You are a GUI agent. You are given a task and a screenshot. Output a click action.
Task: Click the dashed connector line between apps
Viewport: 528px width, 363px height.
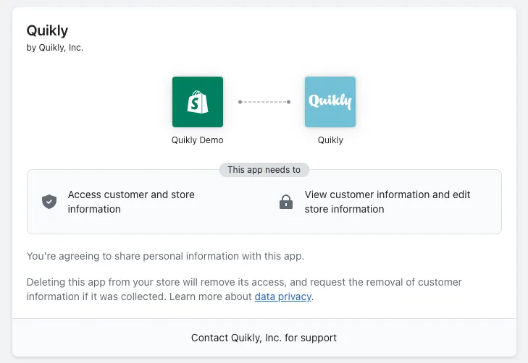pyautogui.click(x=264, y=102)
